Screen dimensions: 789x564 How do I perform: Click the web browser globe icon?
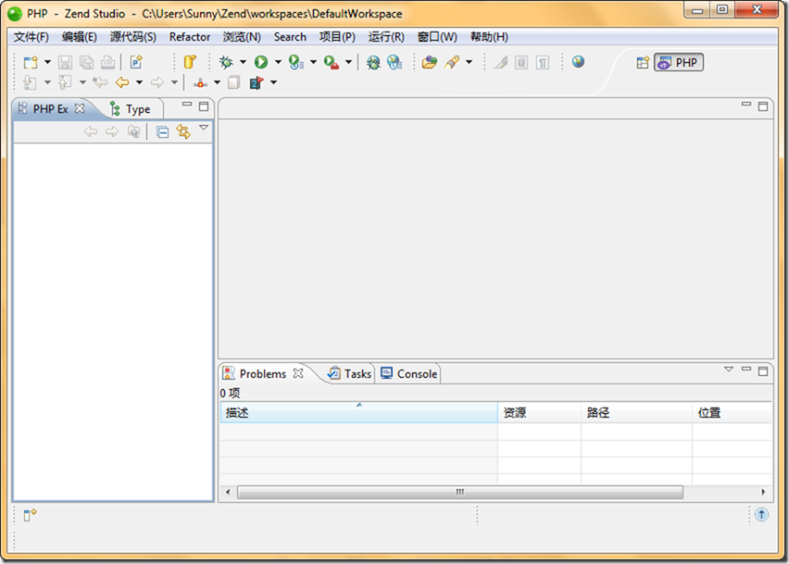tap(578, 62)
